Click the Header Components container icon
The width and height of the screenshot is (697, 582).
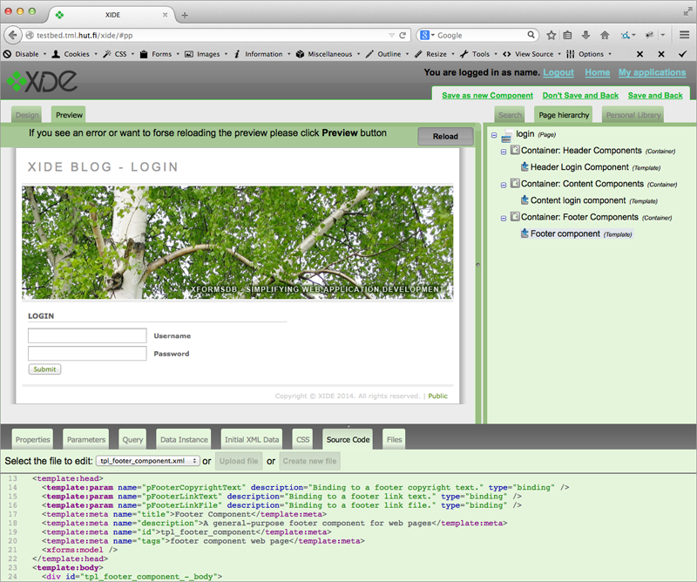515,151
